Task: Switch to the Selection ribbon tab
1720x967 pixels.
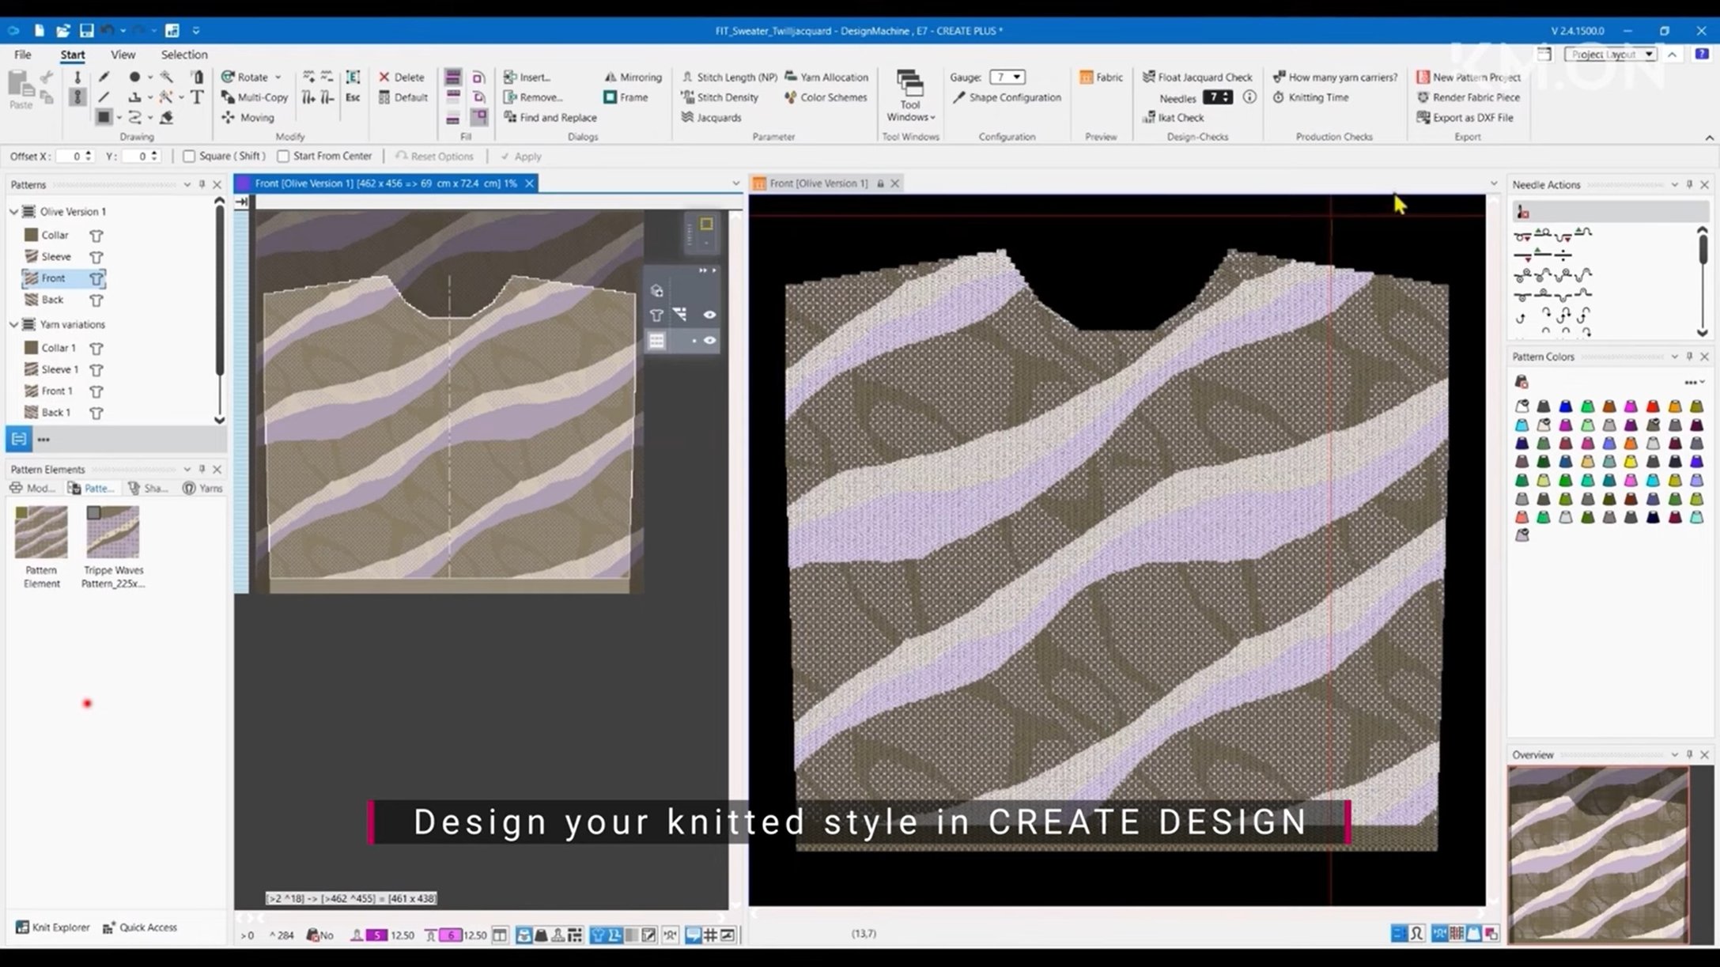Action: coord(184,55)
